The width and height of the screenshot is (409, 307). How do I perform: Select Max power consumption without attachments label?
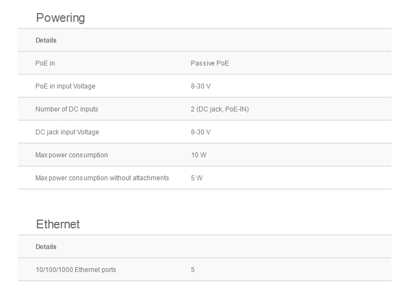pos(102,178)
